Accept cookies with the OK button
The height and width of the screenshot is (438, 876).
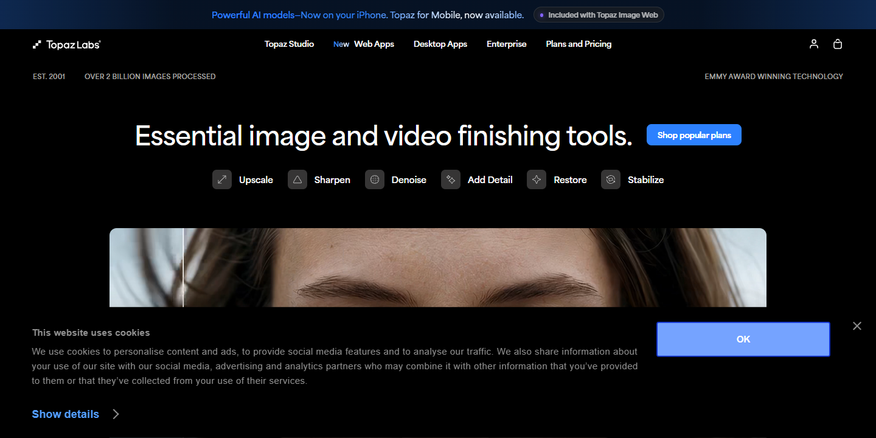click(743, 339)
